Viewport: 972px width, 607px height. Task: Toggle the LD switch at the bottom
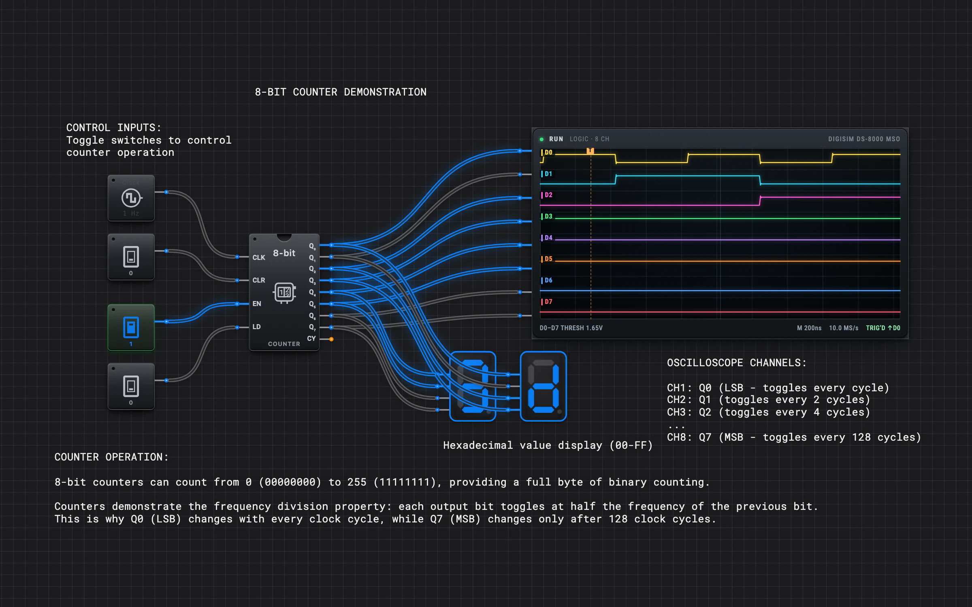pos(131,386)
